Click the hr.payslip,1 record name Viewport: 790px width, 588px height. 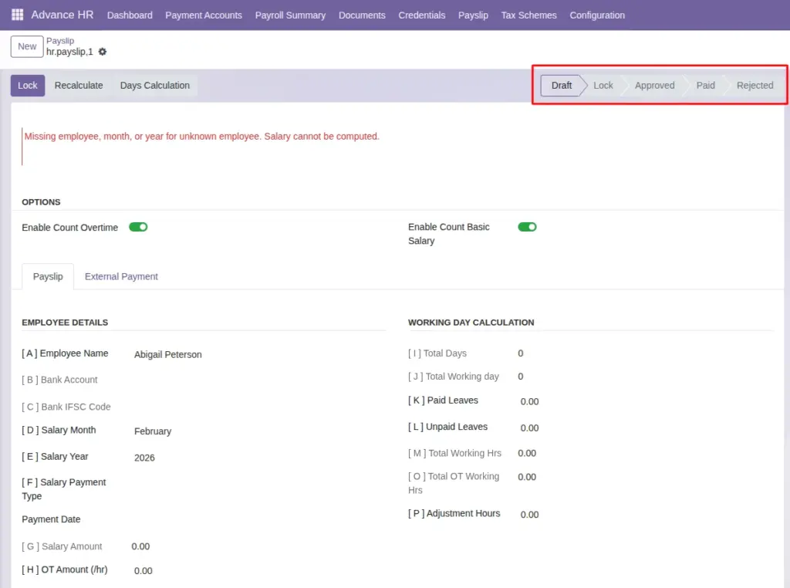(x=69, y=52)
